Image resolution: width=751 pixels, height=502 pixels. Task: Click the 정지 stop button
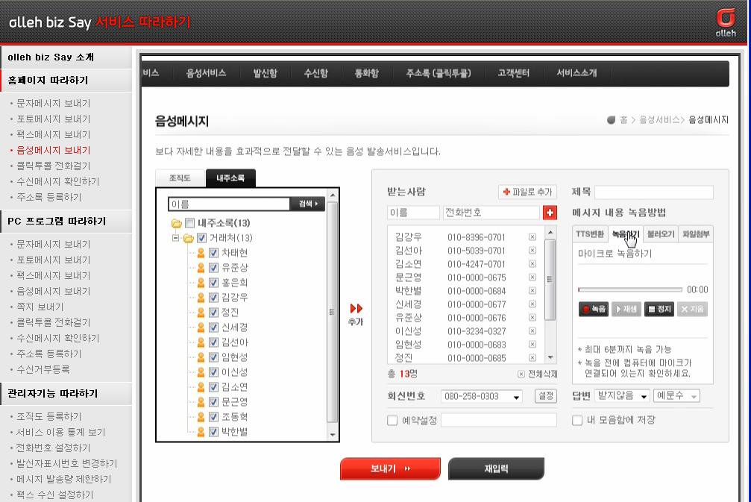[659, 310]
